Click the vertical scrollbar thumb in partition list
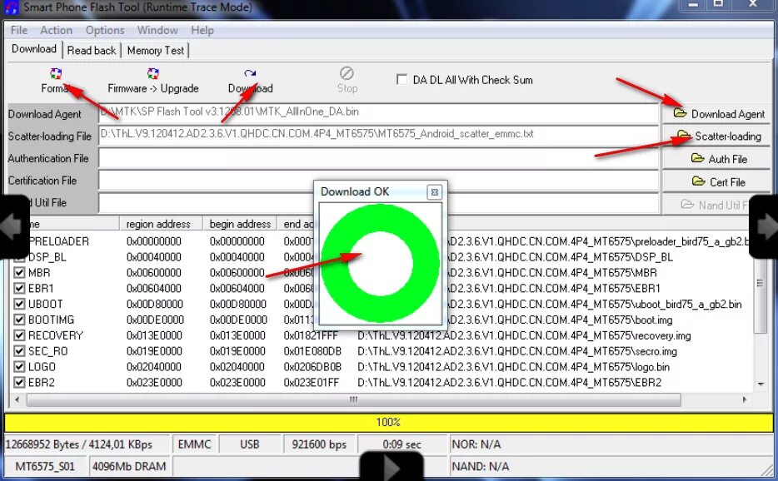The height and width of the screenshot is (481, 778). (x=760, y=284)
